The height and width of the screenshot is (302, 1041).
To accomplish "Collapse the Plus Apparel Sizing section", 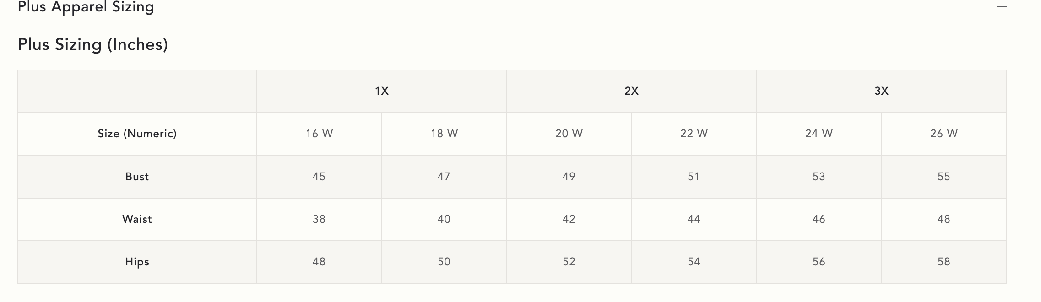I will pos(1002,7).
